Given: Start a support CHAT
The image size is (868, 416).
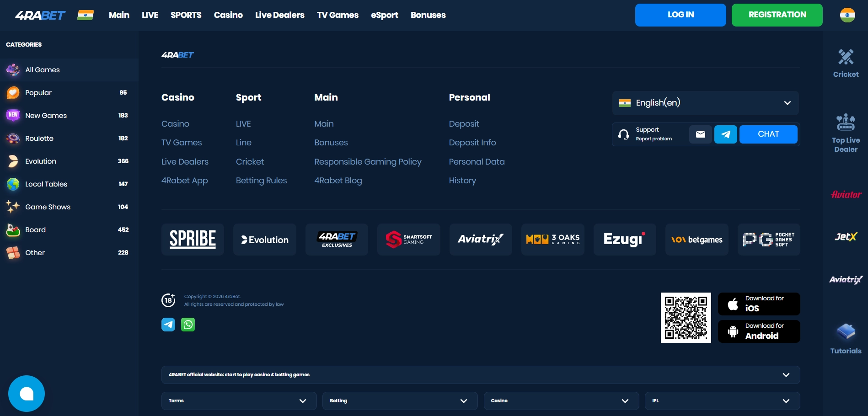Looking at the screenshot, I should coord(768,134).
